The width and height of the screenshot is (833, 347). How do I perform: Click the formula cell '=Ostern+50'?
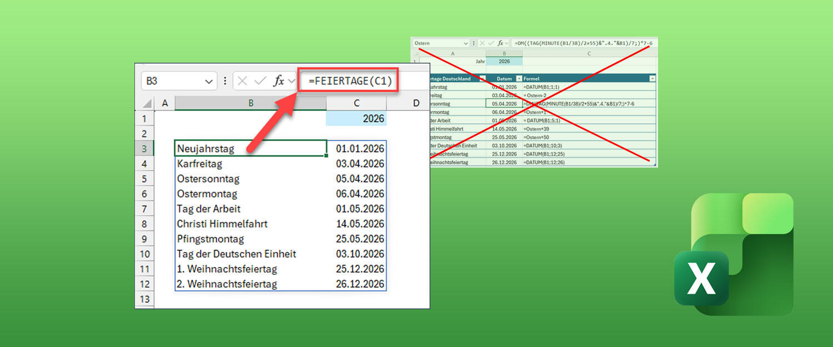pos(589,137)
